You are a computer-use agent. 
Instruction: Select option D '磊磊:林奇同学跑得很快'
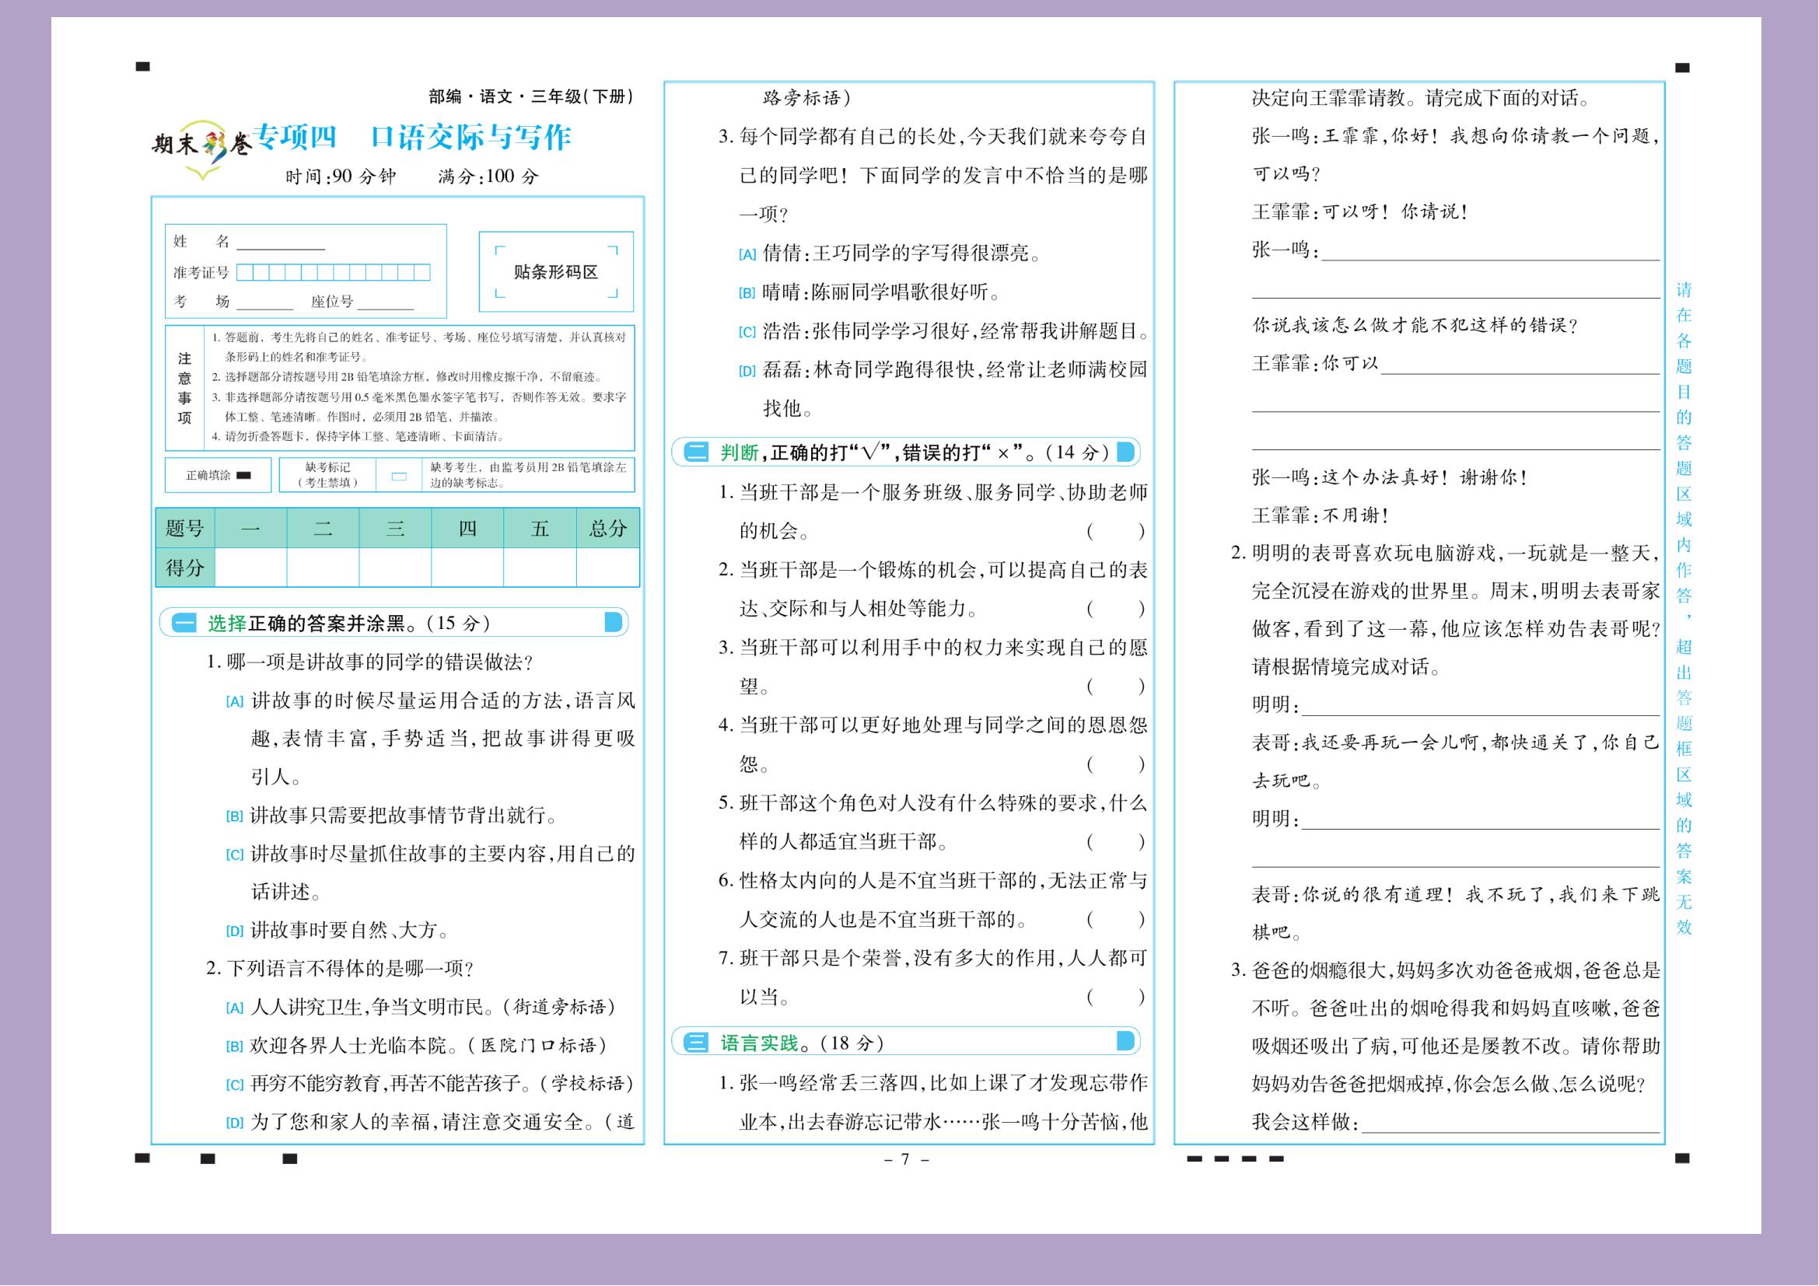click(x=747, y=371)
